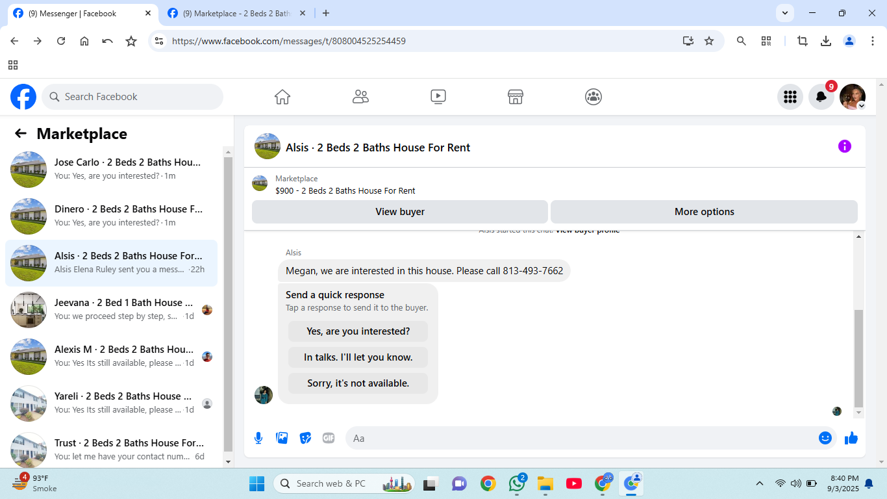Viewport: 887px width, 499px height.
Task: Click the conversation list scrollbar
Action: (228, 304)
